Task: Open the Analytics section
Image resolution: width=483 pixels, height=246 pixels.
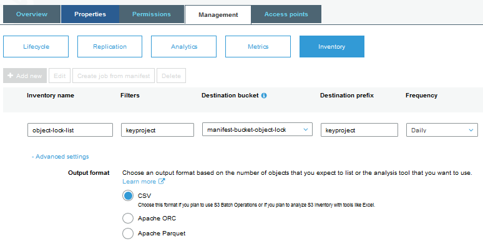Action: pyautogui.click(x=184, y=47)
